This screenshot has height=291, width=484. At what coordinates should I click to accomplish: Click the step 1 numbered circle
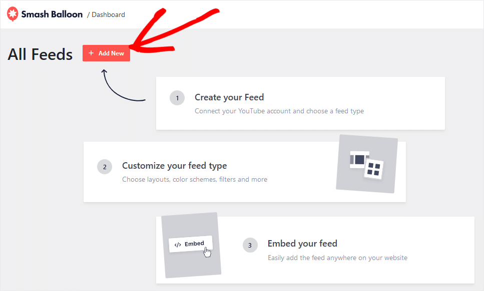pyautogui.click(x=177, y=98)
